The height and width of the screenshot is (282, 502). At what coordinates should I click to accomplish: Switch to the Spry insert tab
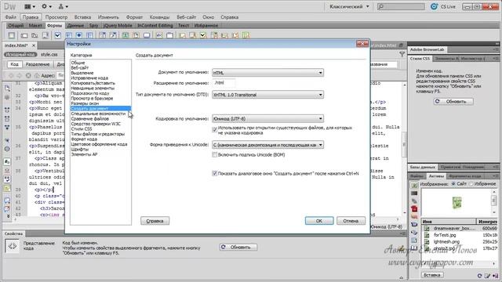click(x=93, y=26)
